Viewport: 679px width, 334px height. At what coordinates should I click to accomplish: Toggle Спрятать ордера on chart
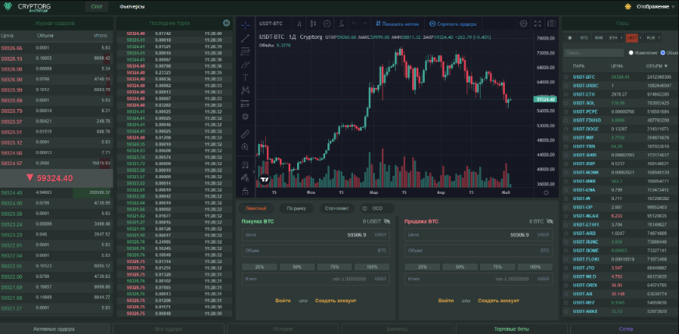click(x=453, y=24)
